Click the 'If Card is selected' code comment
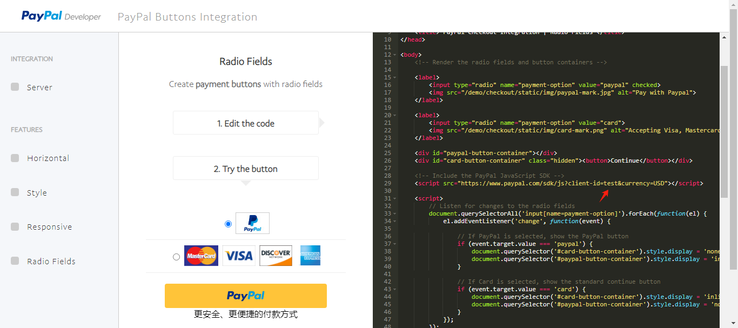This screenshot has height=328, width=738. click(x=559, y=282)
